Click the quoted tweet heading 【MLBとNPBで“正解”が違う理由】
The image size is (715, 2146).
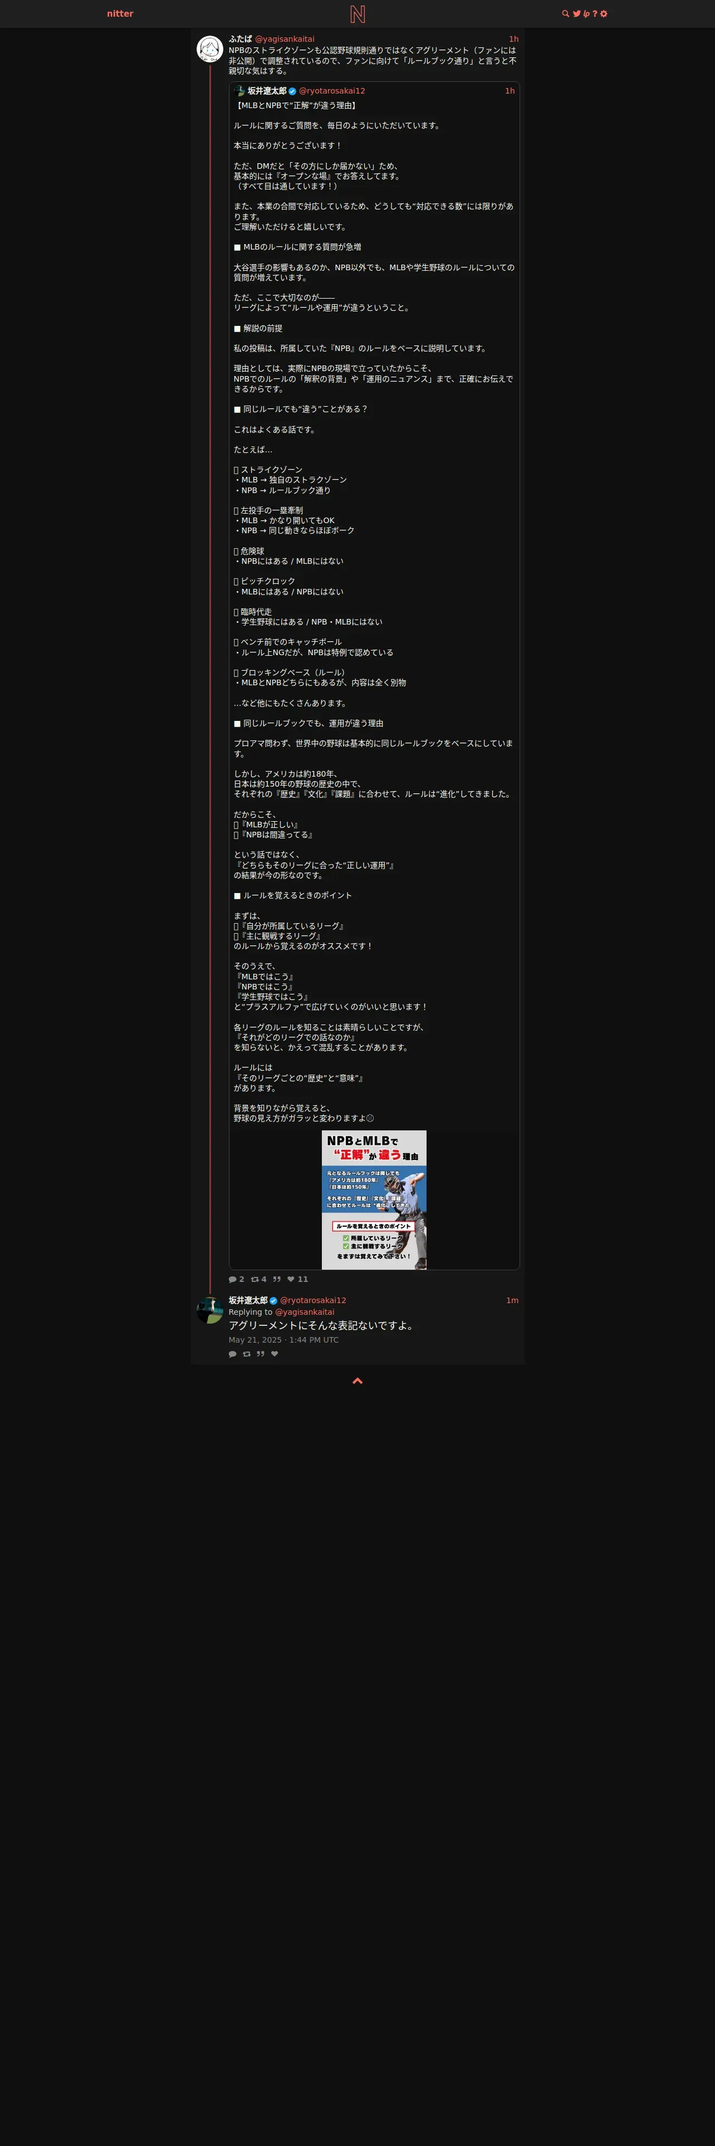click(296, 106)
